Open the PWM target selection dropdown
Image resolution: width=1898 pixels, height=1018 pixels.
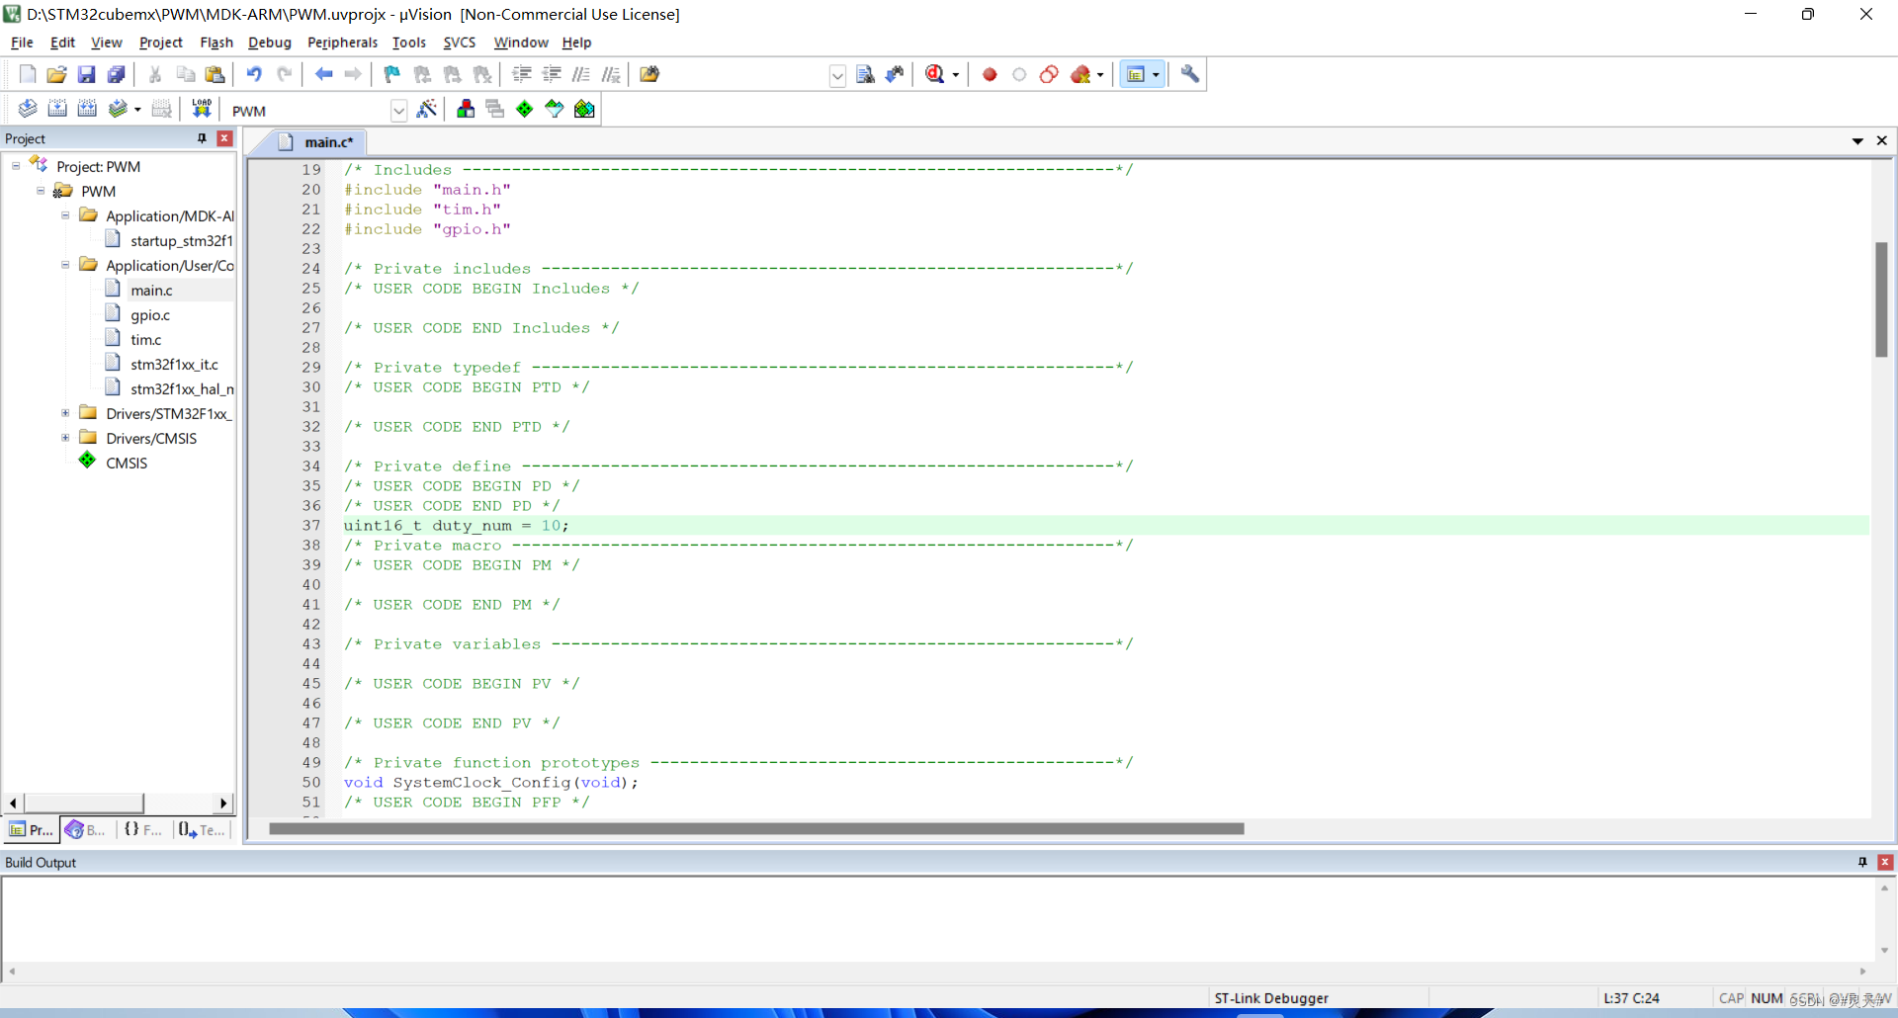pos(399,110)
